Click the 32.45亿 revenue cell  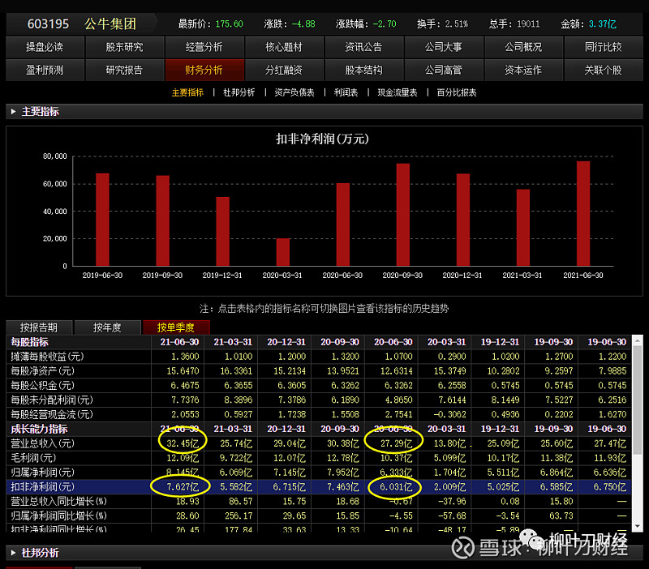183,443
